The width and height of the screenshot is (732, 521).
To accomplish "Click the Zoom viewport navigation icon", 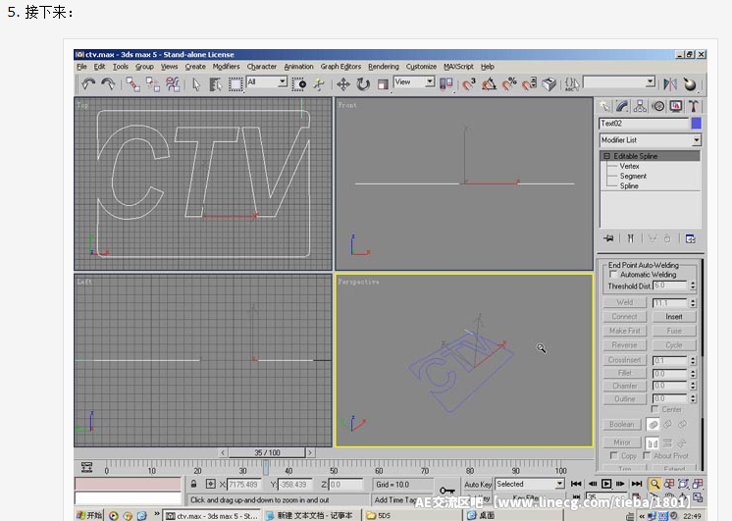I will (x=654, y=484).
